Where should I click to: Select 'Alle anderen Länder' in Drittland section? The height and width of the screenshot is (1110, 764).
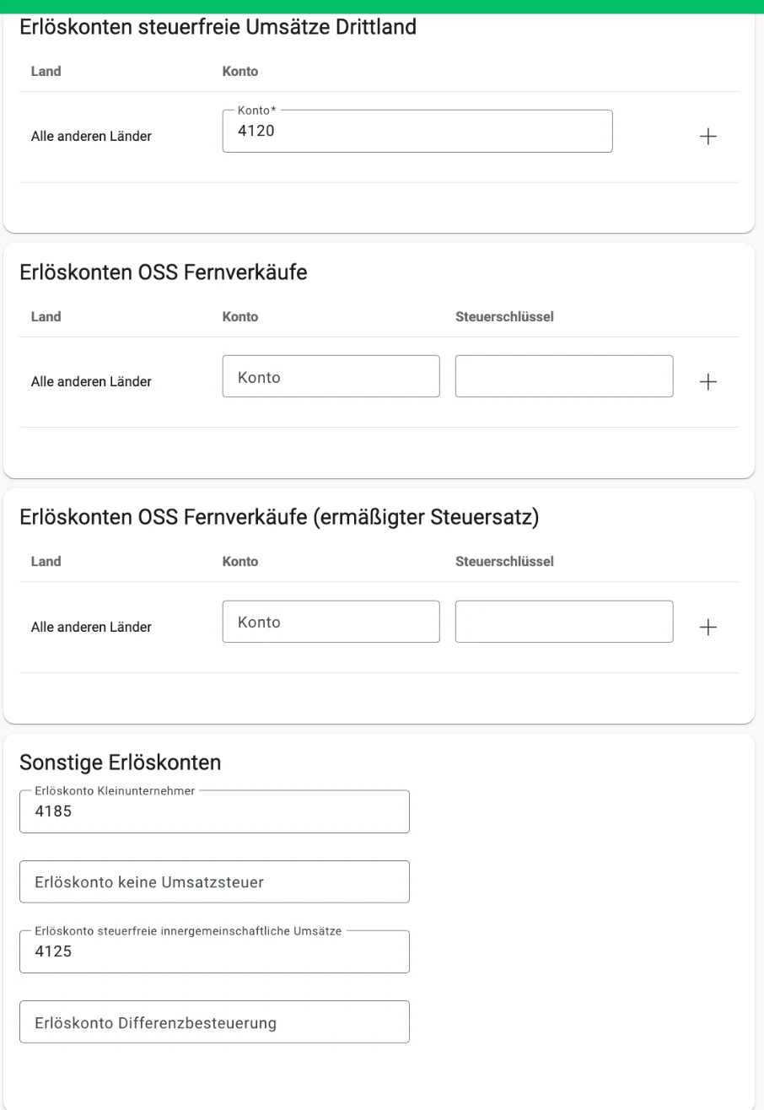point(91,136)
